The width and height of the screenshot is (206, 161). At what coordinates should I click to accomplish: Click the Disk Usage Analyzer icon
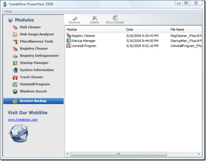(x=15, y=35)
